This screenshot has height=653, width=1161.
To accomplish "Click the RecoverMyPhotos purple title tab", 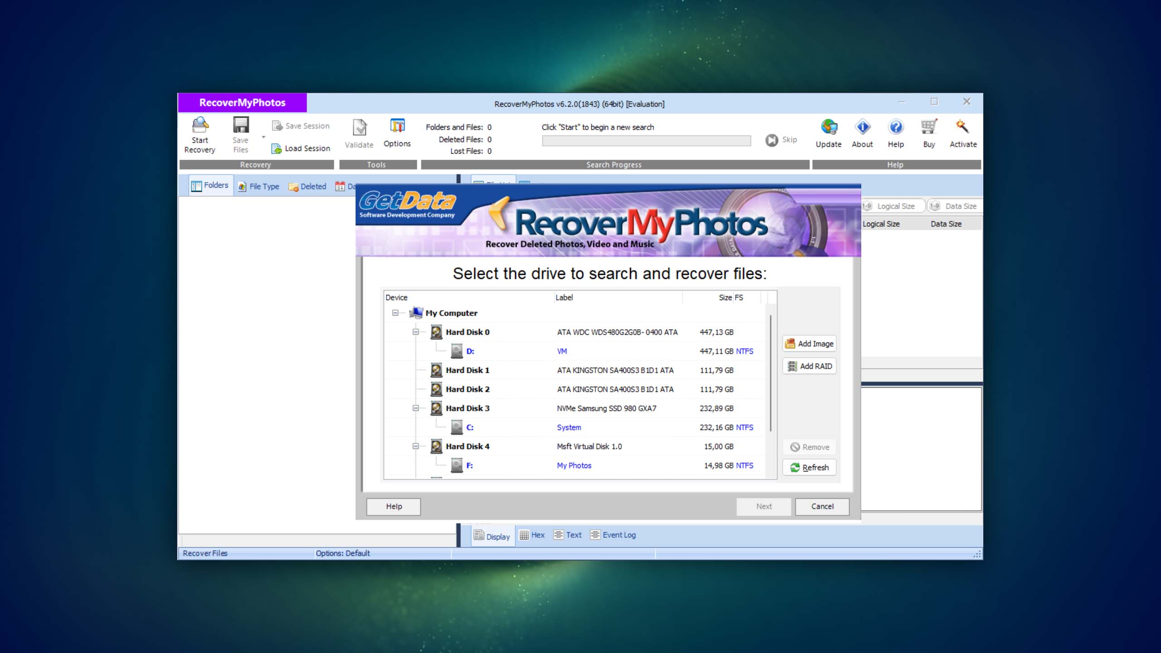I will [242, 102].
